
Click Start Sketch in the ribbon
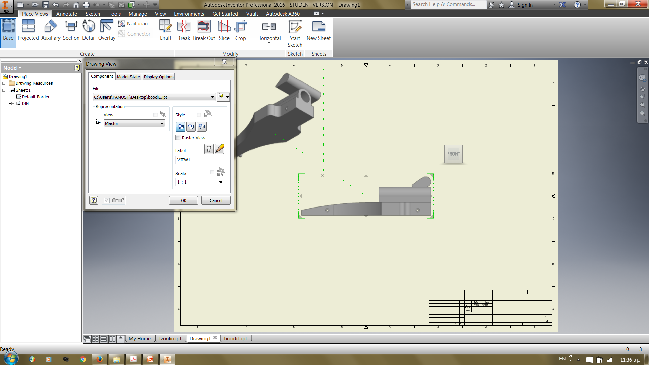pyautogui.click(x=295, y=34)
